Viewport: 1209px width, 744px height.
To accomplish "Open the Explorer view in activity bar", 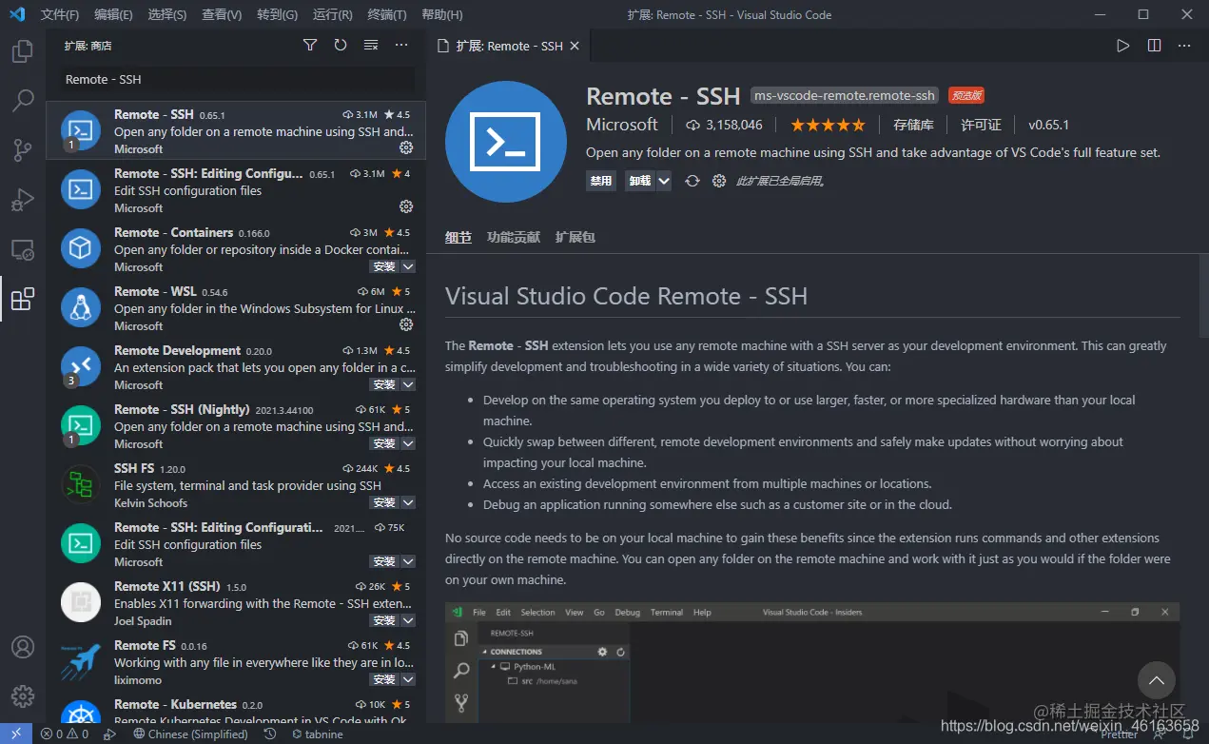I will coord(23,50).
